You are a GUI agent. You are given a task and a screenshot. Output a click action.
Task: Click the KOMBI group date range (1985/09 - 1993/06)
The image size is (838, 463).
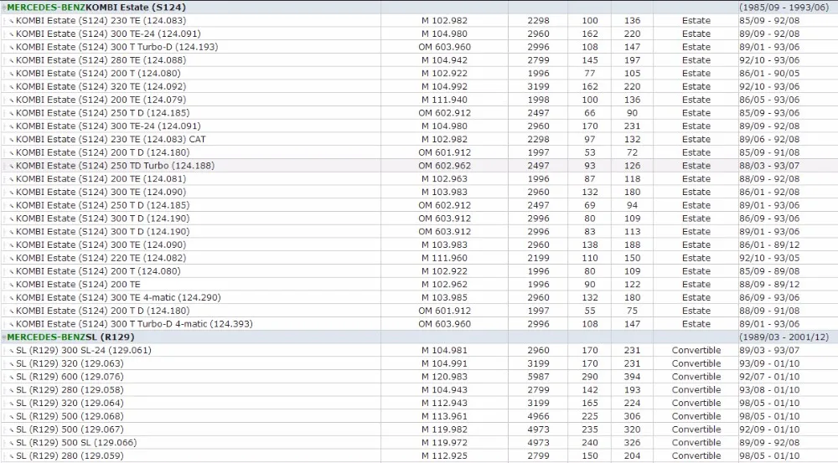784,8
